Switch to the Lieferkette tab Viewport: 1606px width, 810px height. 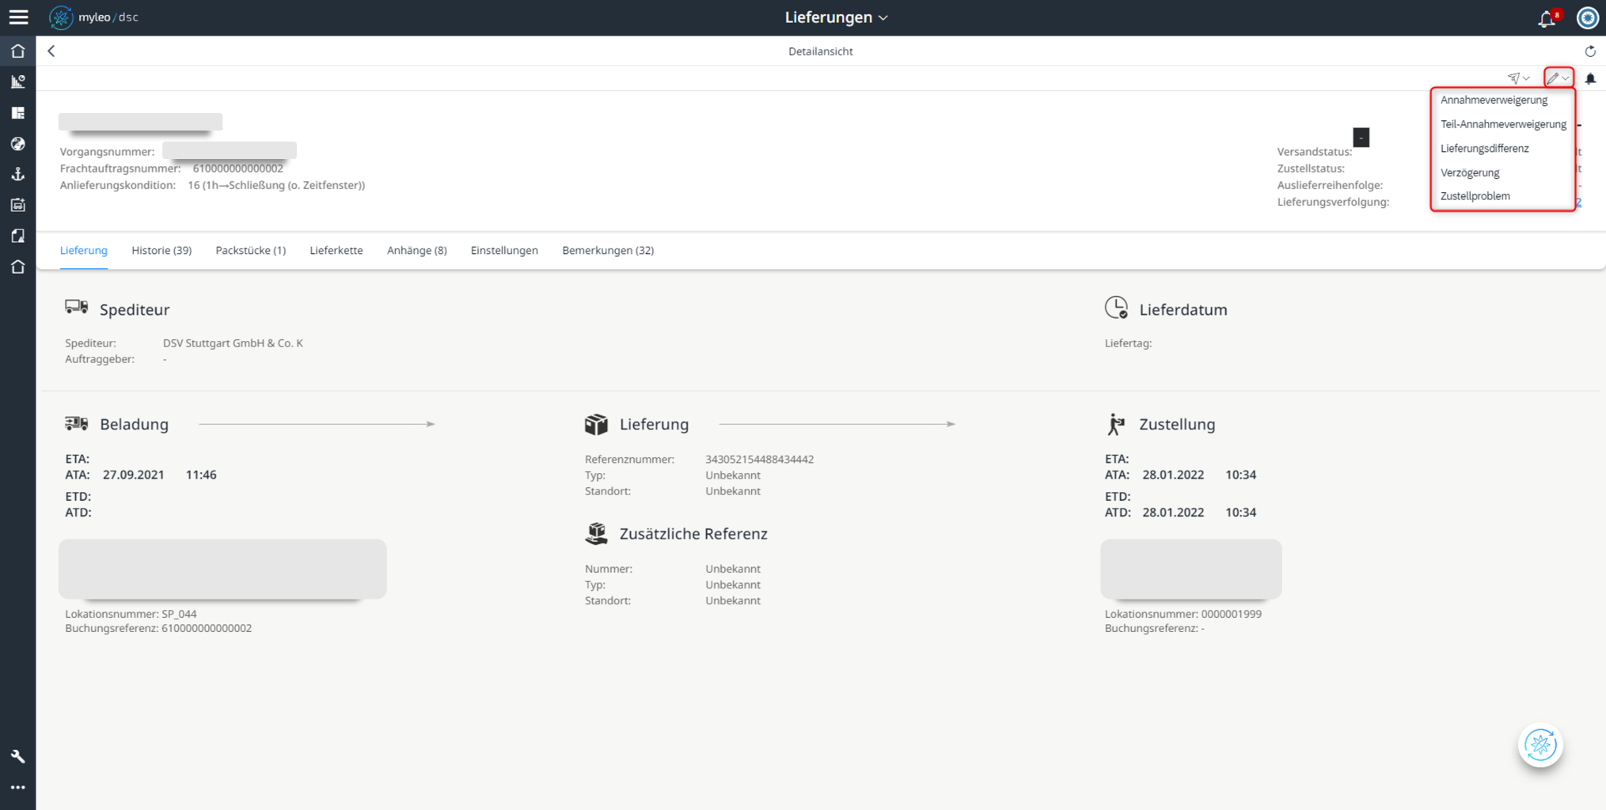336,251
